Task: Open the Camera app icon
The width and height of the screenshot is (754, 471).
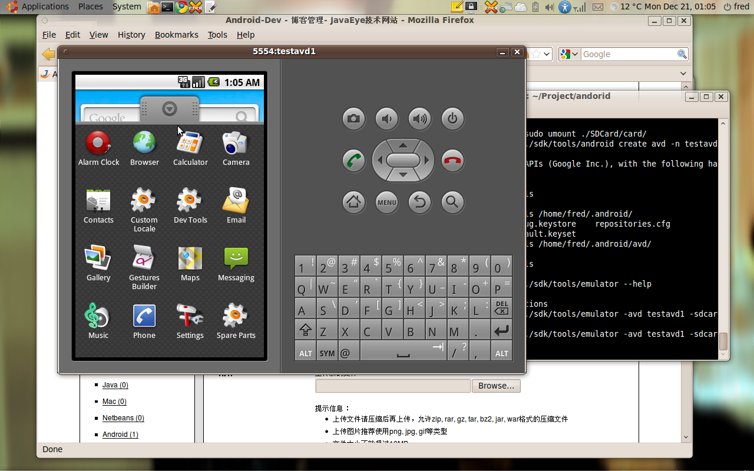Action: pyautogui.click(x=236, y=148)
